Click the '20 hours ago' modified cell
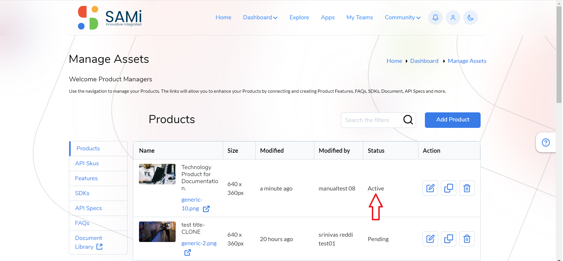 [276, 239]
